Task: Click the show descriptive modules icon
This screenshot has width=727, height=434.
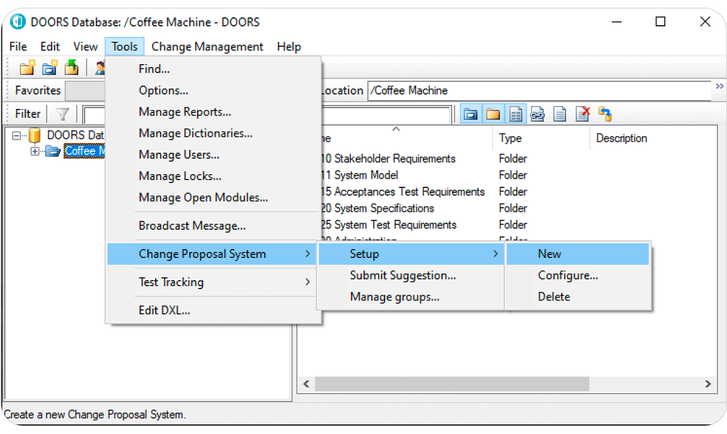Action: tap(559, 114)
